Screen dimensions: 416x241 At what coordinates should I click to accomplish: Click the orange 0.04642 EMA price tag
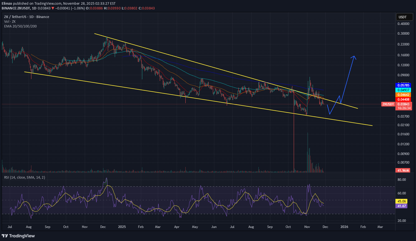tap(403, 95)
